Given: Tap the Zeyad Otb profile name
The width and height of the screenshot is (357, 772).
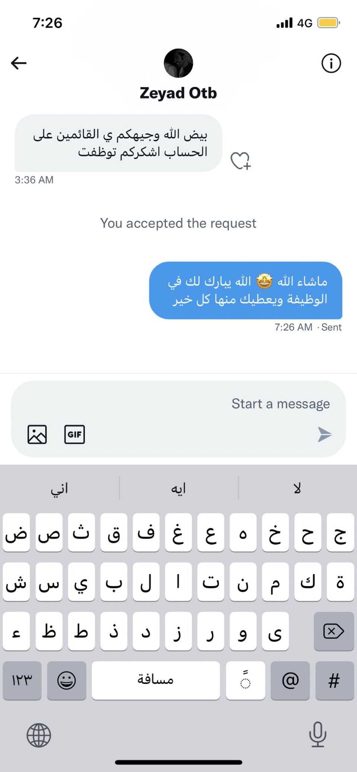Looking at the screenshot, I should (178, 93).
